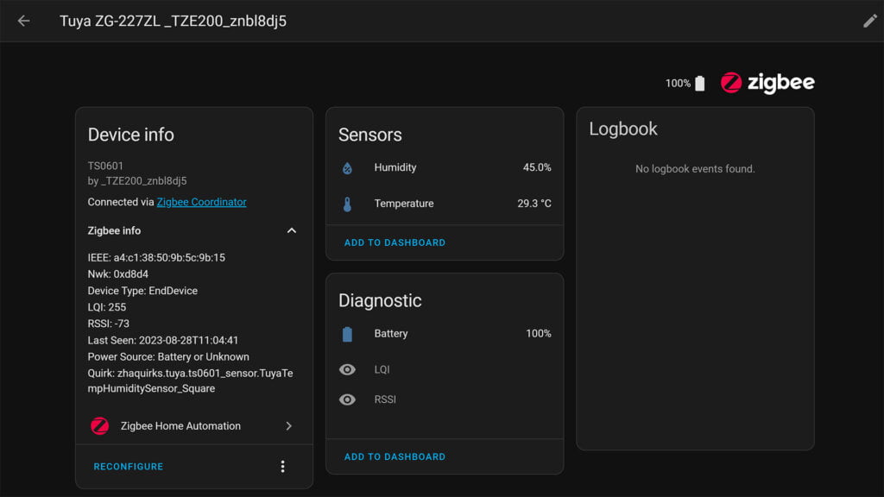Open three-dot menu beside Reconfigure
884x497 pixels.
[x=283, y=467]
